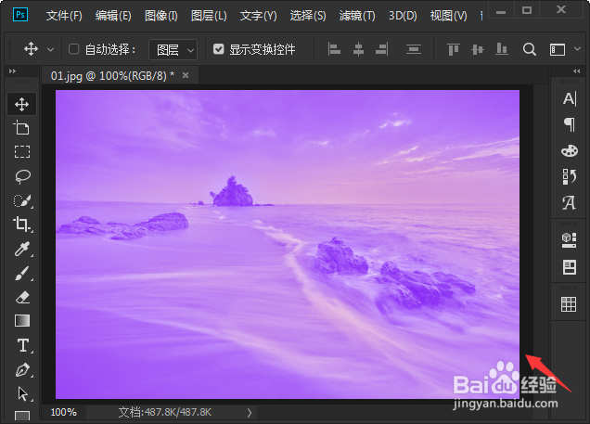Image resolution: width=590 pixels, height=424 pixels.
Task: Open the Properties panel icon
Action: click(x=570, y=267)
